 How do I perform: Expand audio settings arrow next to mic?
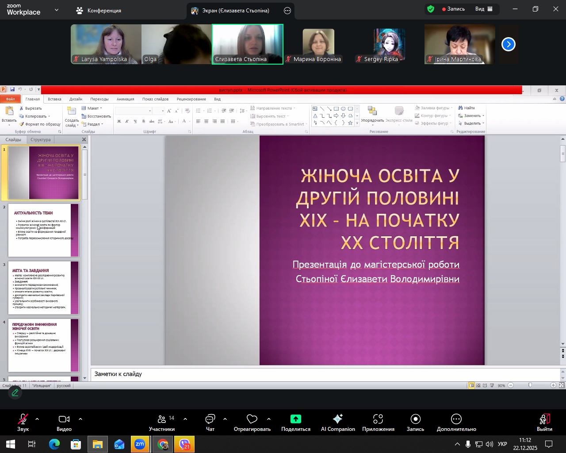click(x=37, y=418)
